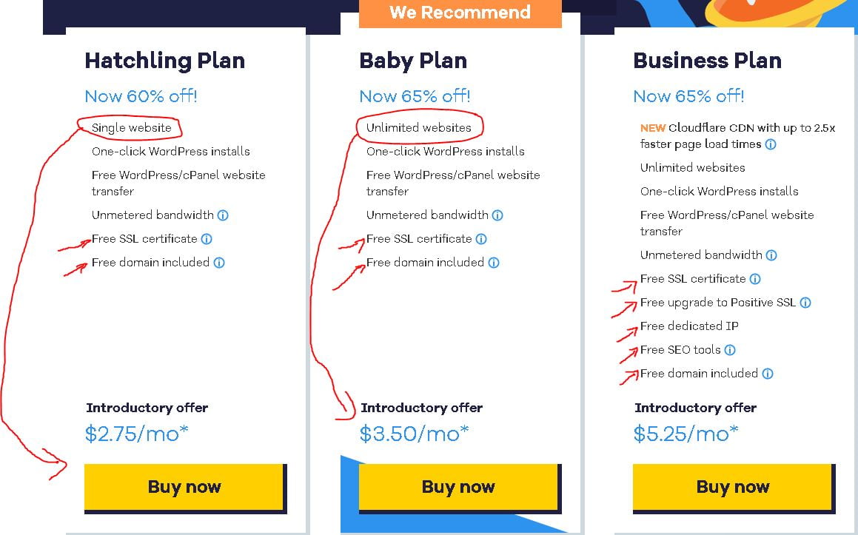
Task: Click info icon beside Baby Plan Free SSL certificate
Action: point(481,239)
